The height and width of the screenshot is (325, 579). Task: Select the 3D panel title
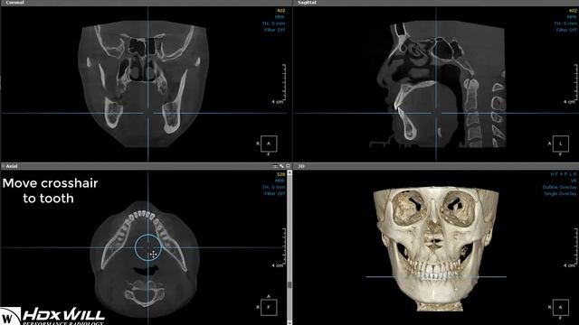click(301, 166)
